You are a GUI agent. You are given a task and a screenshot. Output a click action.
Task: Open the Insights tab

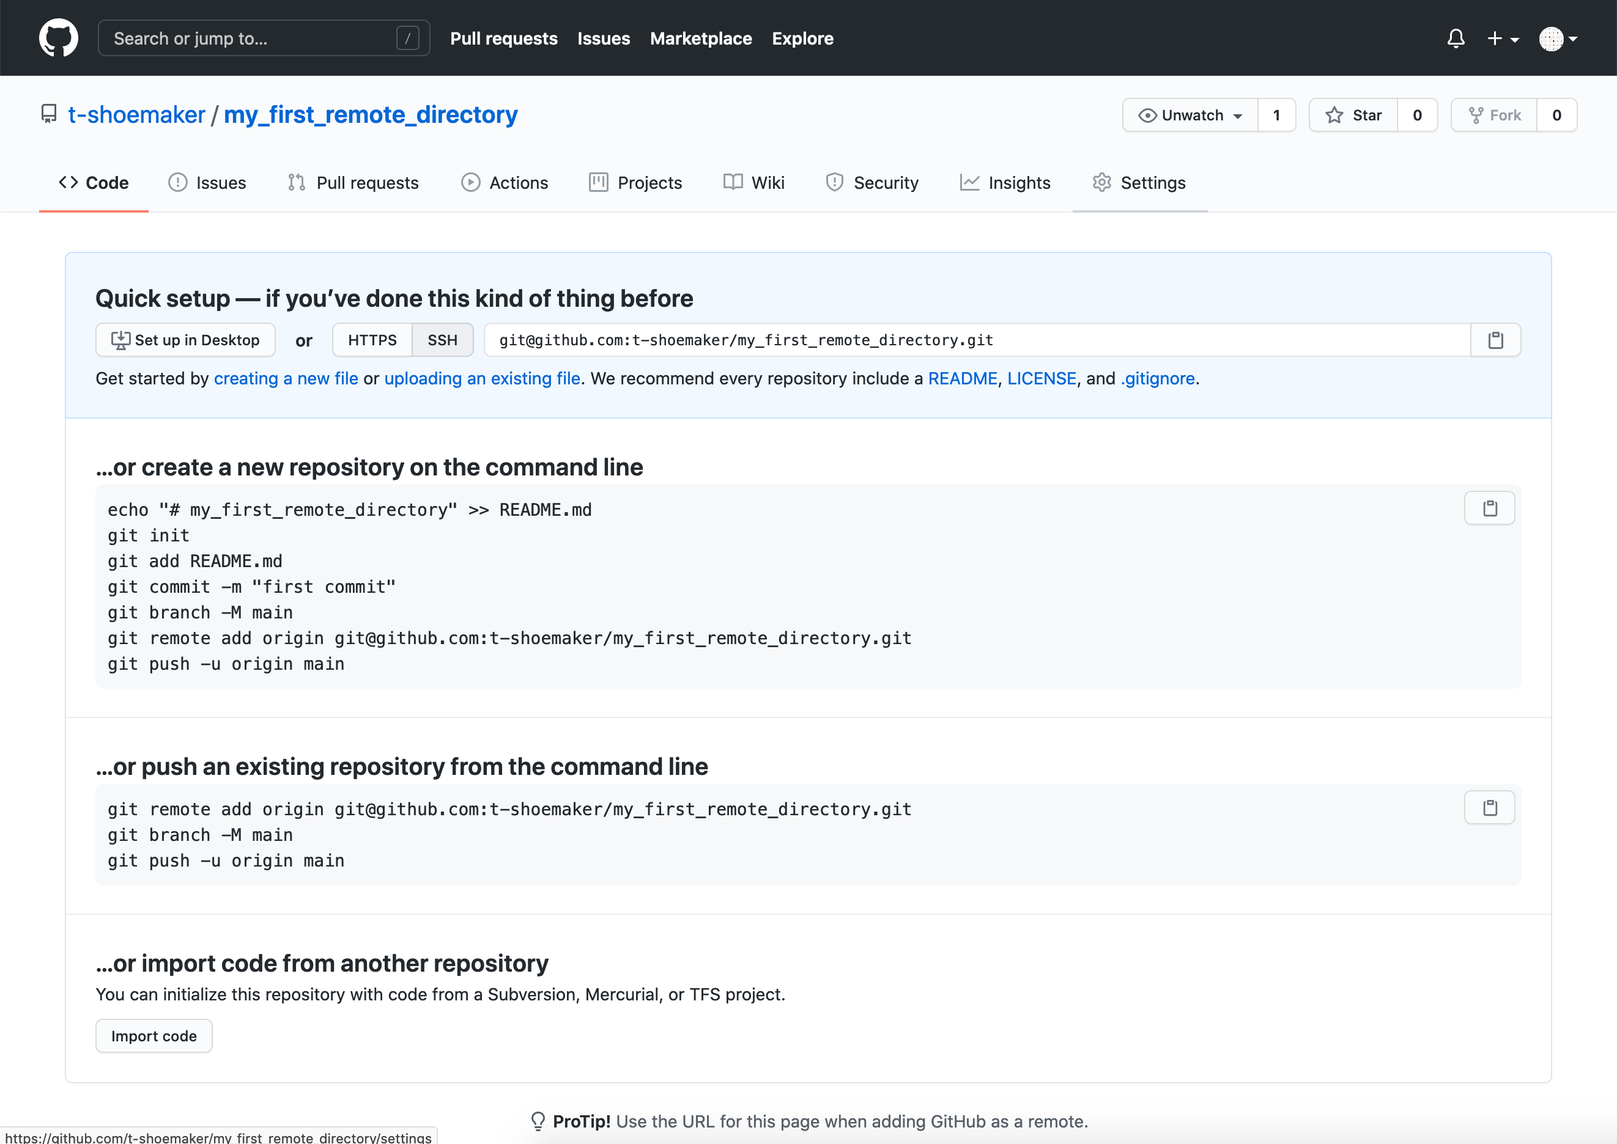point(1005,183)
